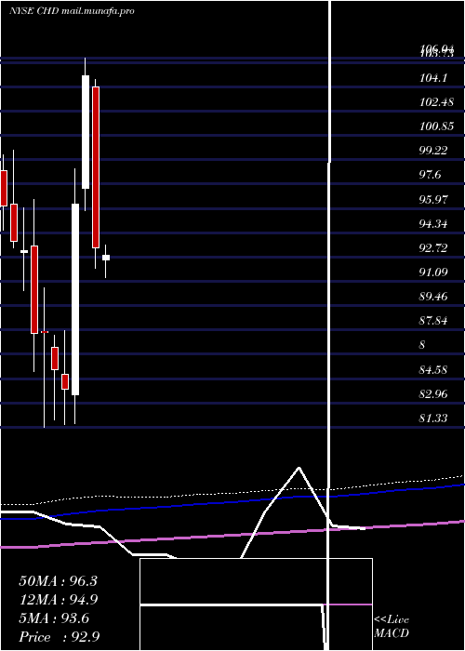This screenshot has width=465, height=651.
Task: Click the 82.96 price axis label
Action: (433, 393)
